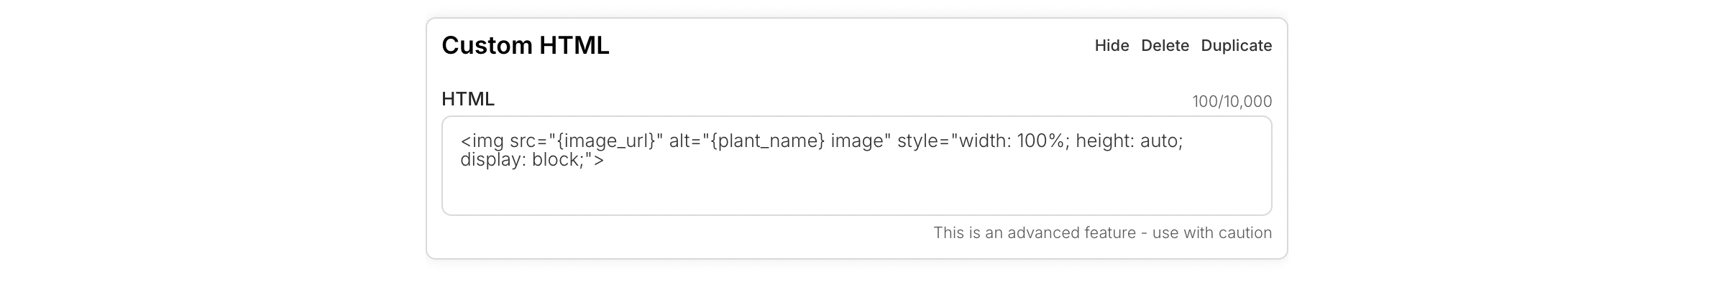The width and height of the screenshot is (1714, 284).
Task: Delete the Custom HTML block
Action: pos(1165,46)
